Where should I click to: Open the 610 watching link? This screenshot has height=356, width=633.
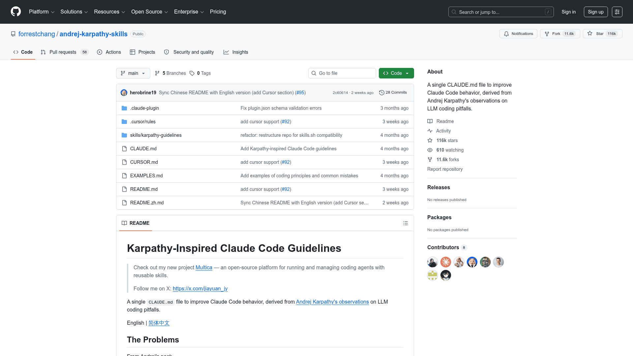pyautogui.click(x=445, y=150)
